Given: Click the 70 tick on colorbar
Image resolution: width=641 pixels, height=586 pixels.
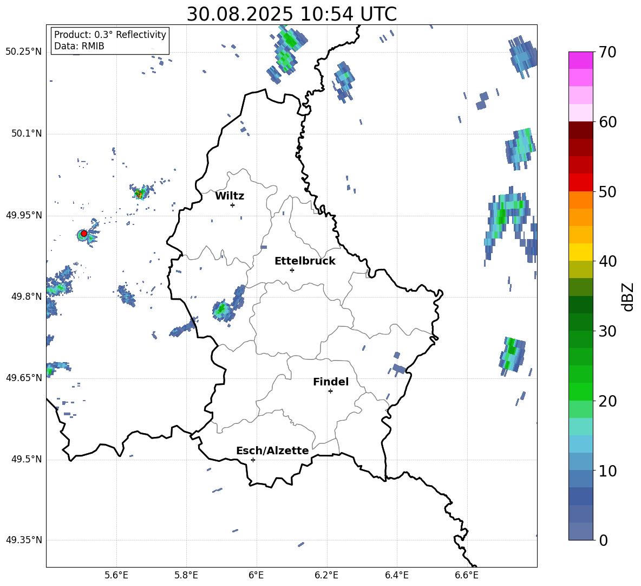Looking at the screenshot, I should pyautogui.click(x=607, y=52).
